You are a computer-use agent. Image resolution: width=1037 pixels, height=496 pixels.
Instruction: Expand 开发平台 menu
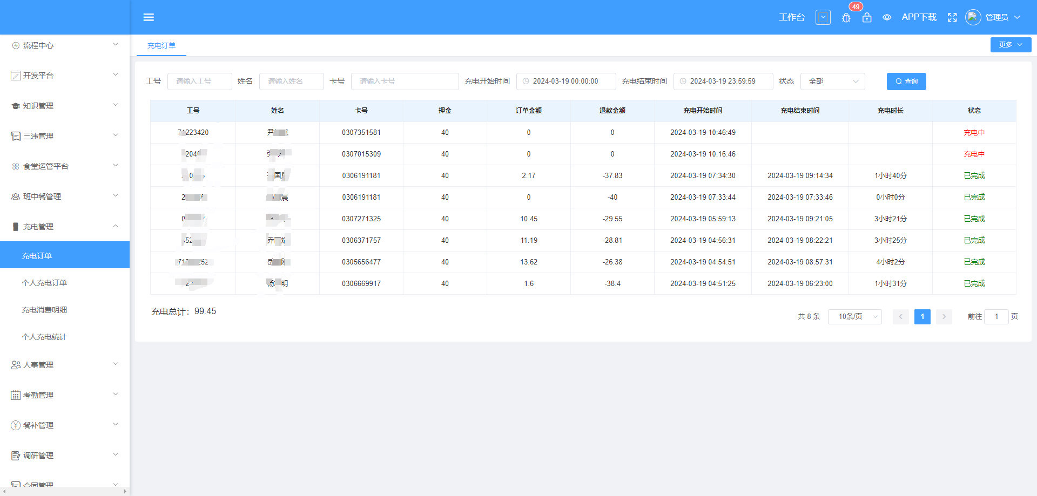pyautogui.click(x=65, y=76)
